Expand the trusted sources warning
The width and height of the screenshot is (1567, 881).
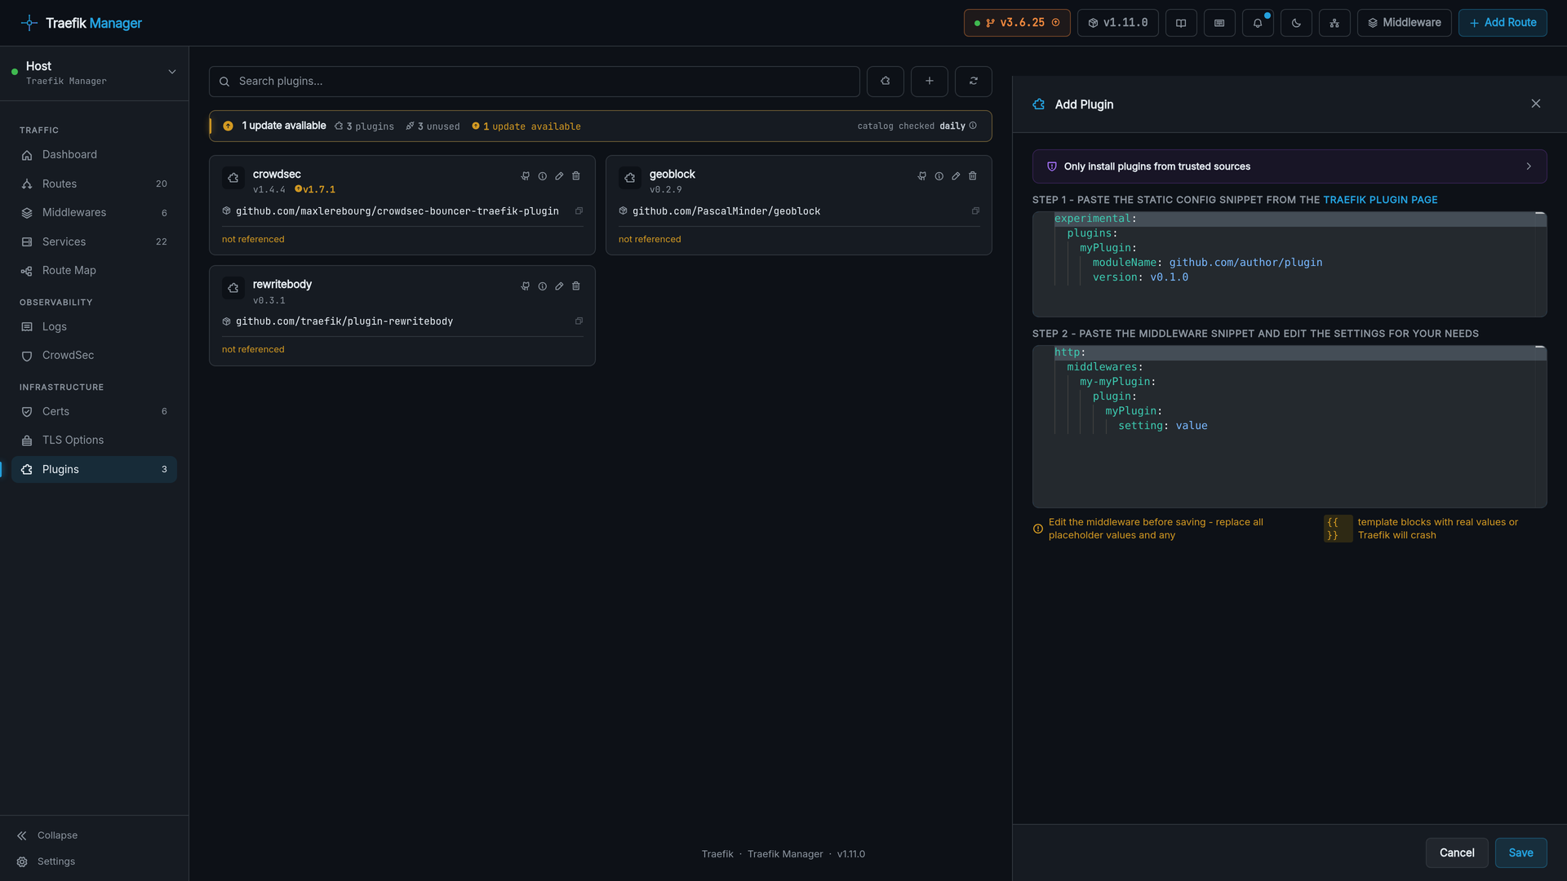1290,166
